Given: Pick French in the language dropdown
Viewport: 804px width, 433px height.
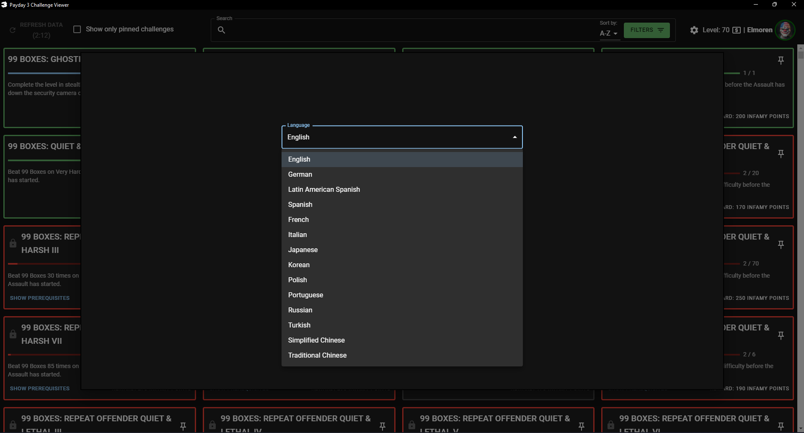Looking at the screenshot, I should [x=402, y=220].
